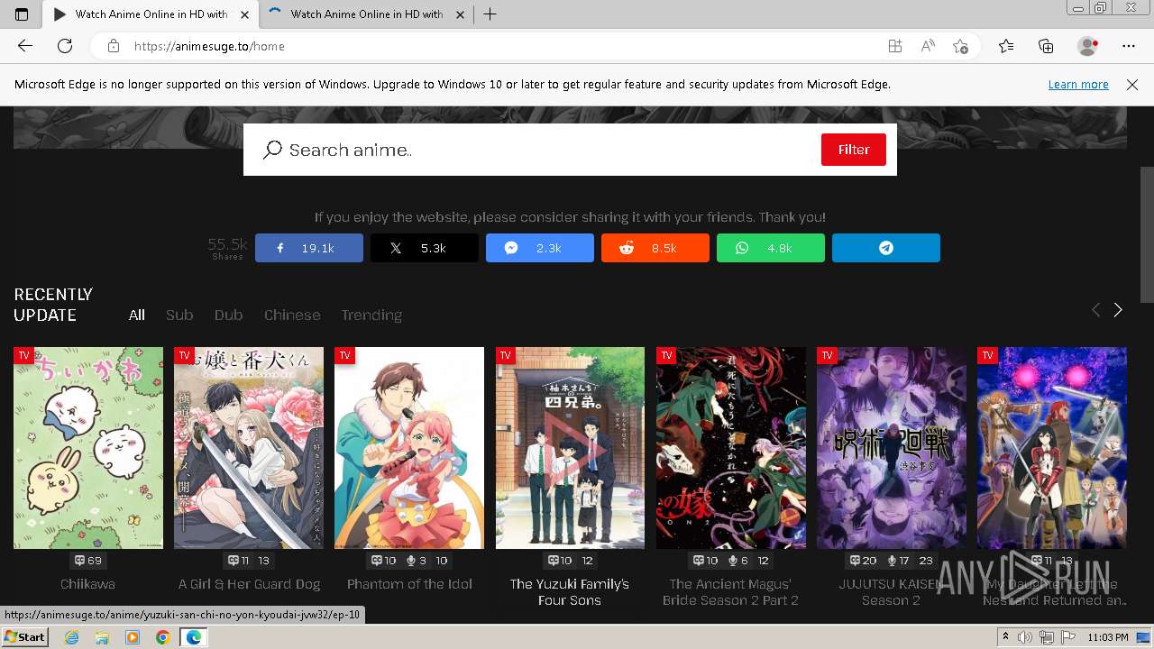Open The Yuzuki Family's Four Sons title
Viewport: 1154px width, 649px height.
[x=570, y=592]
